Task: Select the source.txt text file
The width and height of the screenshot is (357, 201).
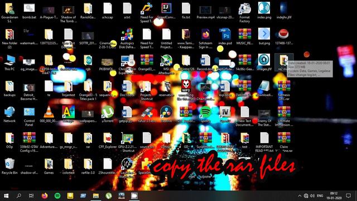Action: click(147, 140)
